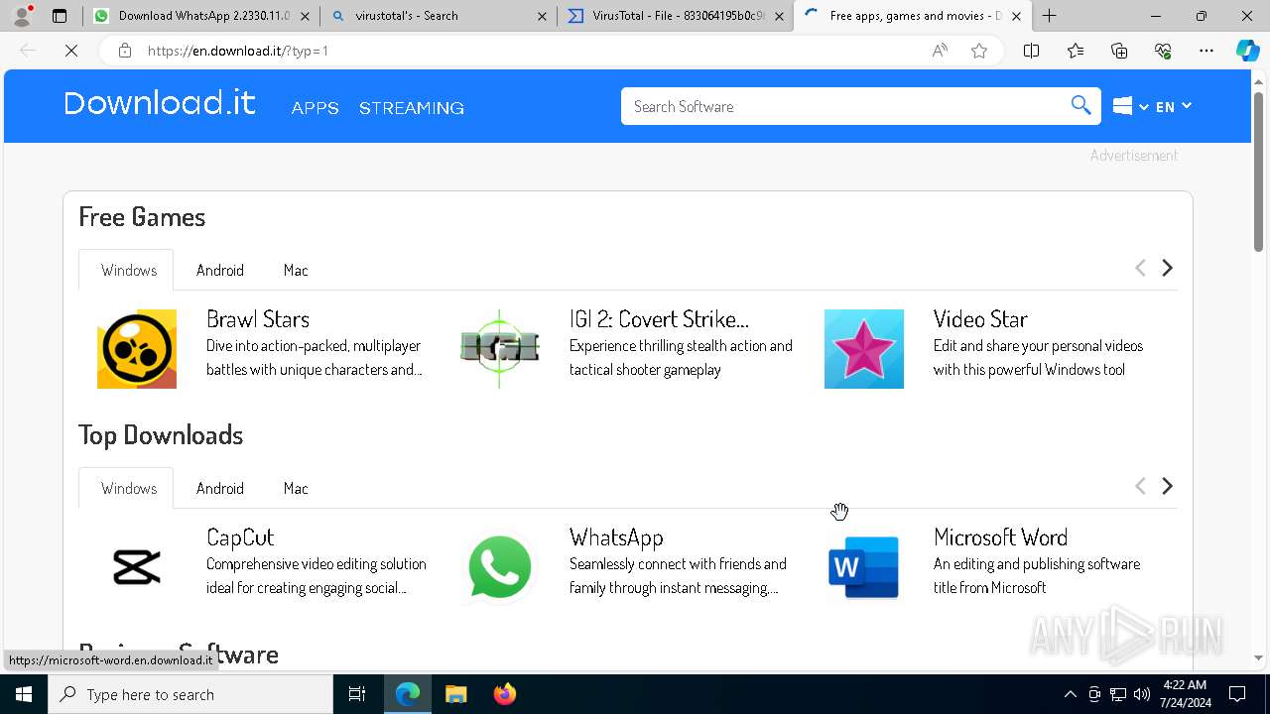This screenshot has height=714, width=1270.
Task: Show hidden system tray icons
Action: click(x=1070, y=694)
